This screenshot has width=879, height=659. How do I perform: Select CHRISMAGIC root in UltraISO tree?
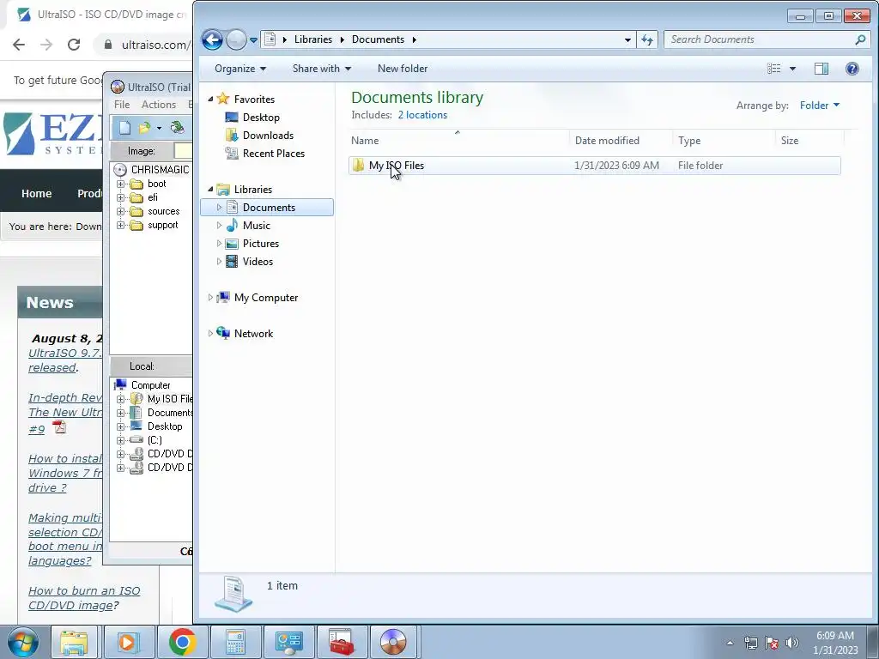point(160,169)
